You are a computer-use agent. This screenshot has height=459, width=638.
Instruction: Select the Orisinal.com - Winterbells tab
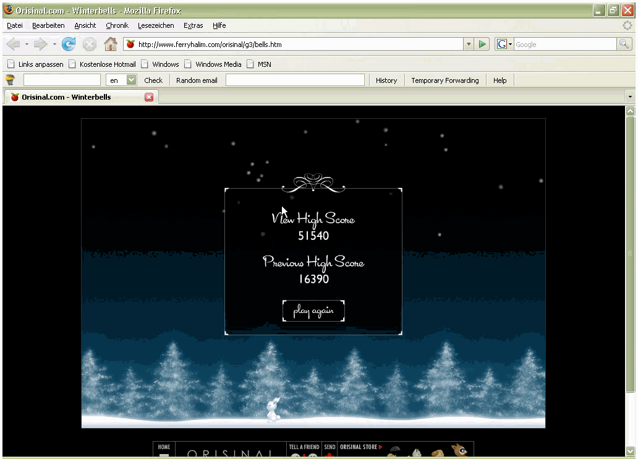coord(80,97)
